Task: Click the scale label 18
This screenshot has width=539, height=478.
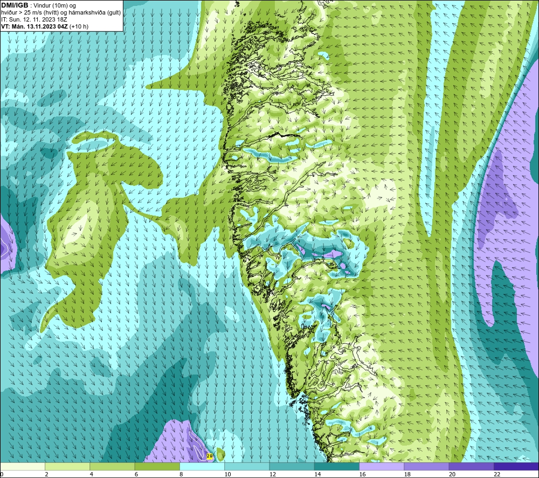Action: (407, 475)
